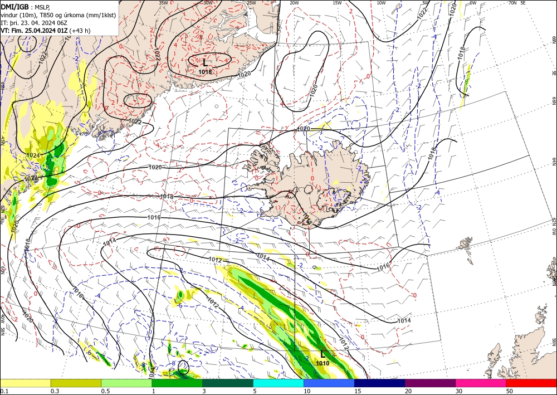The height and width of the screenshot is (395, 557).
Task: Click the 1024 isobar label
Action: click(33, 155)
